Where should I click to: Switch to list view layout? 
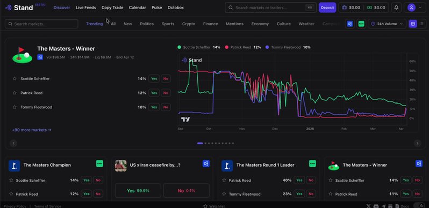click(x=421, y=24)
